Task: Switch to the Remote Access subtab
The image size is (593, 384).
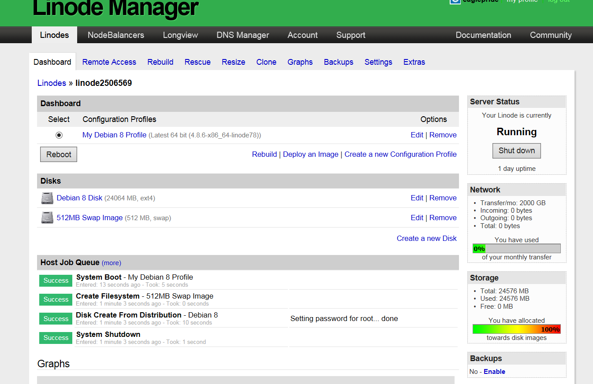Action: (109, 62)
